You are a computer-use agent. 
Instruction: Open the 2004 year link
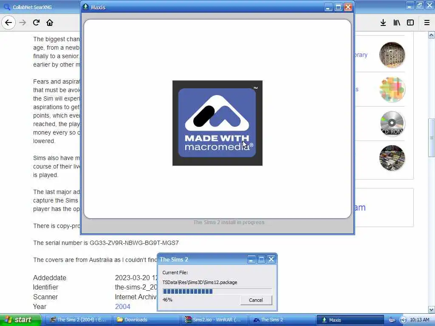coord(123,306)
